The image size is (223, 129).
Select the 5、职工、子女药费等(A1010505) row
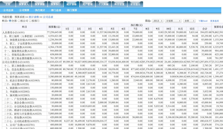click(24, 44)
